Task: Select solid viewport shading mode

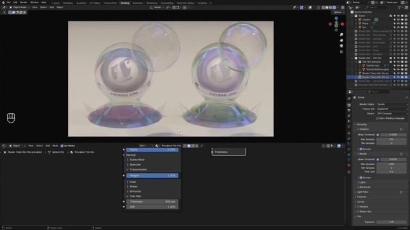Action: click(327, 7)
